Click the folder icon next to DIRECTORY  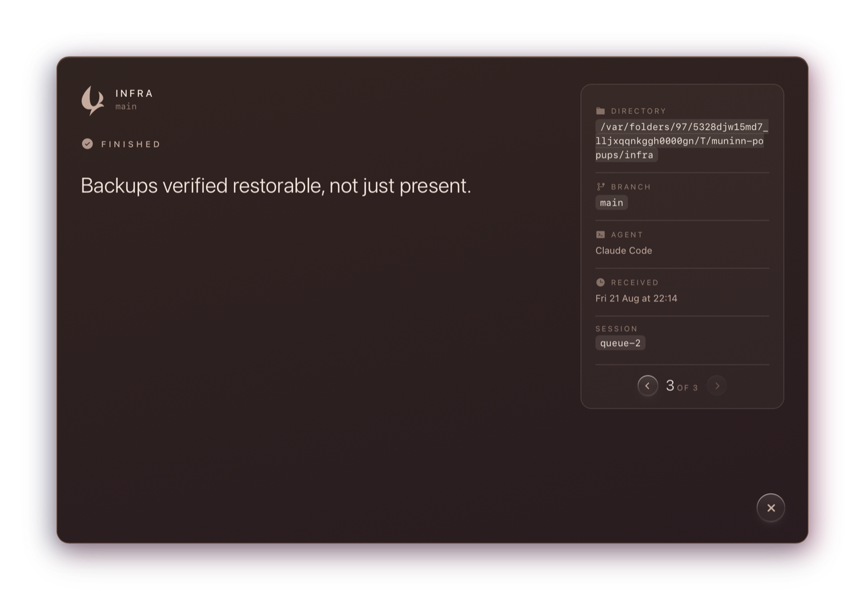tap(600, 111)
